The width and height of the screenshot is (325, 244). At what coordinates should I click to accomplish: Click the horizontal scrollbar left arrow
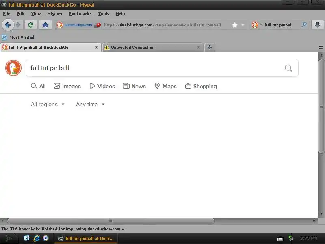3,221
